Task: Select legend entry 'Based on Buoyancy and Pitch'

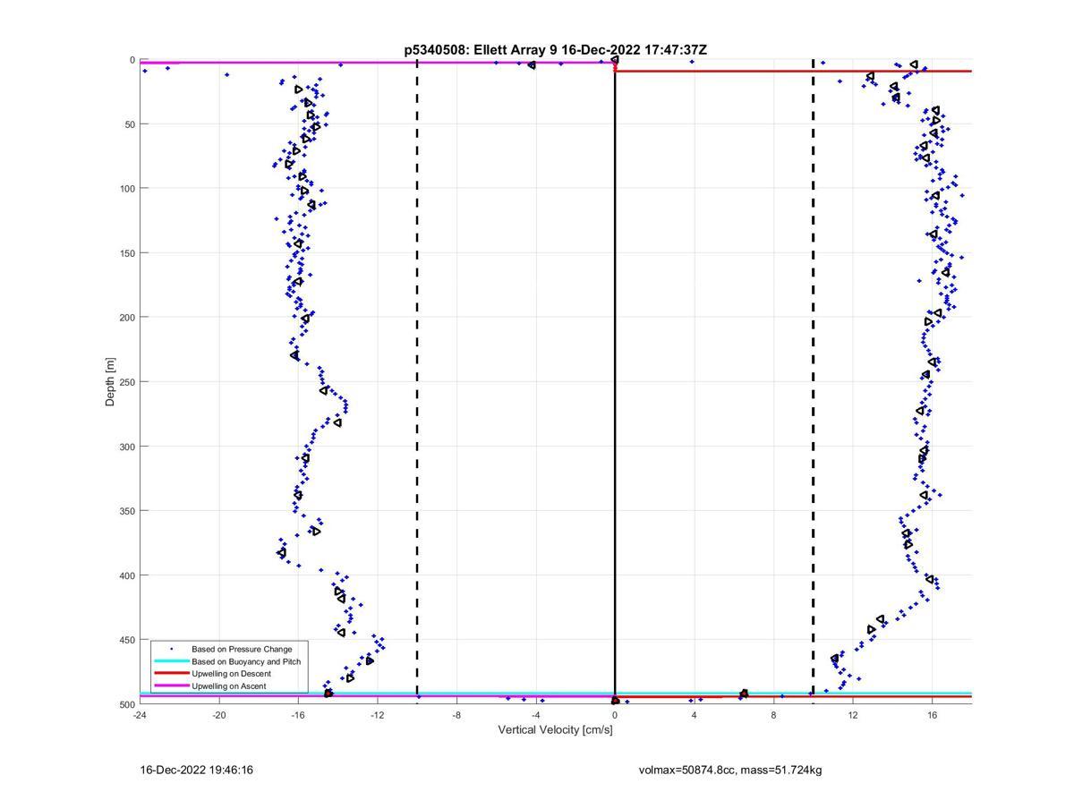Action: coord(246,661)
